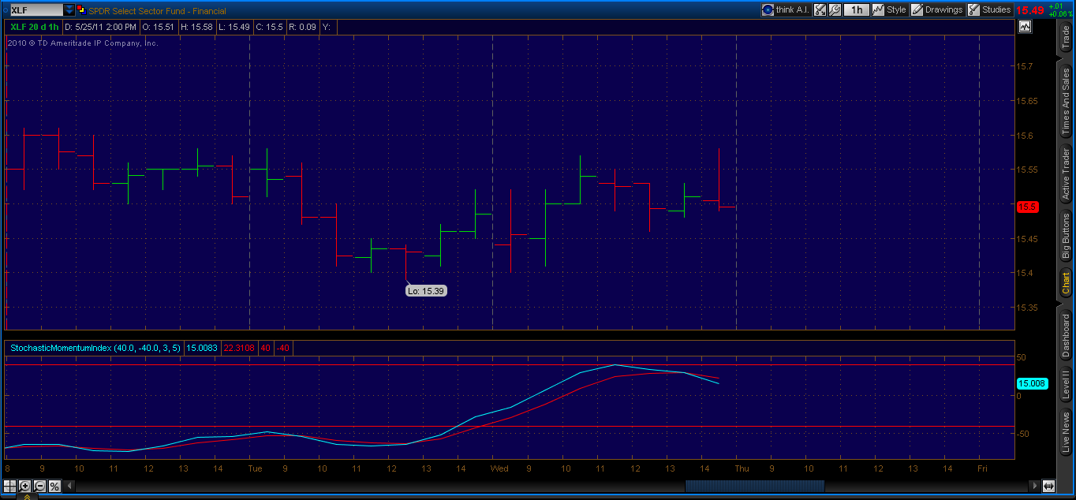
Task: Open the think A.I. button
Action: (x=785, y=9)
